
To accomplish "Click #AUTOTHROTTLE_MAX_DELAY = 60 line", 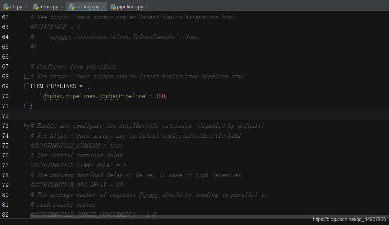I will pyautogui.click(x=77, y=185).
